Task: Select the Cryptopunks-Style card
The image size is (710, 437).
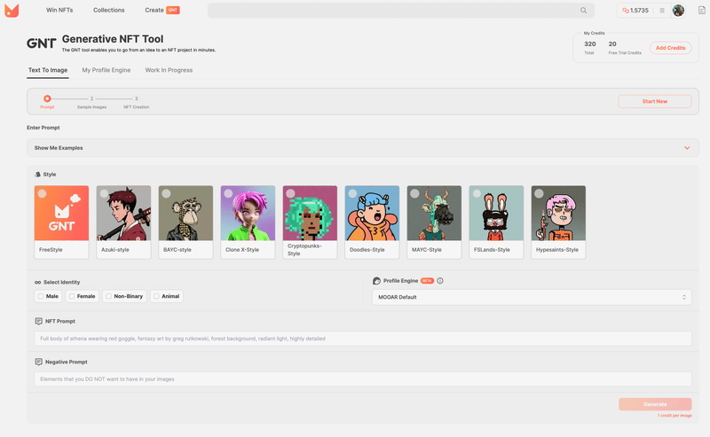Action: point(310,222)
